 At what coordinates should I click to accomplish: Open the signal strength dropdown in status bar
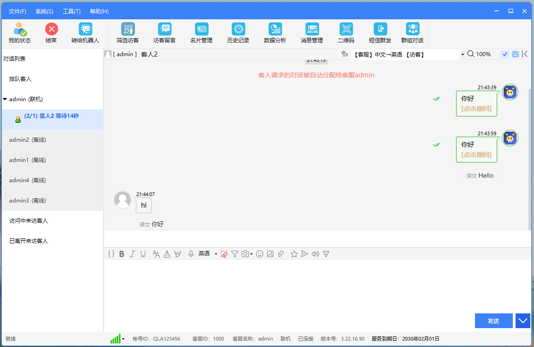(x=123, y=339)
